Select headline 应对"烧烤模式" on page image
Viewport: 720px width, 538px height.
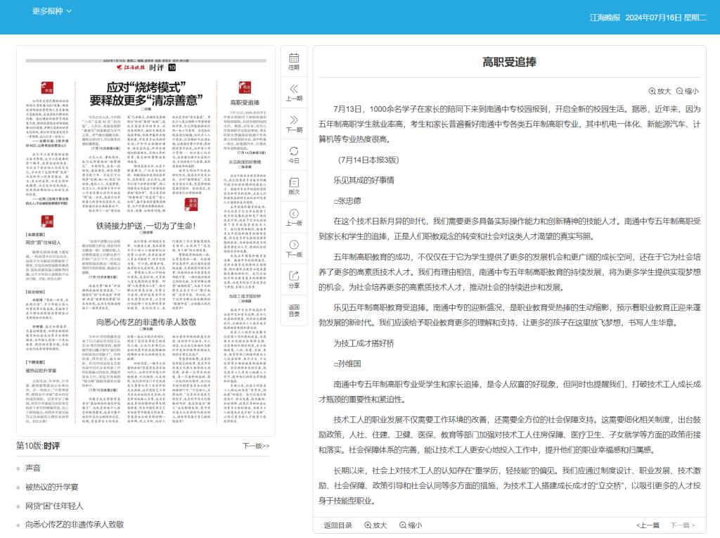[x=146, y=94]
